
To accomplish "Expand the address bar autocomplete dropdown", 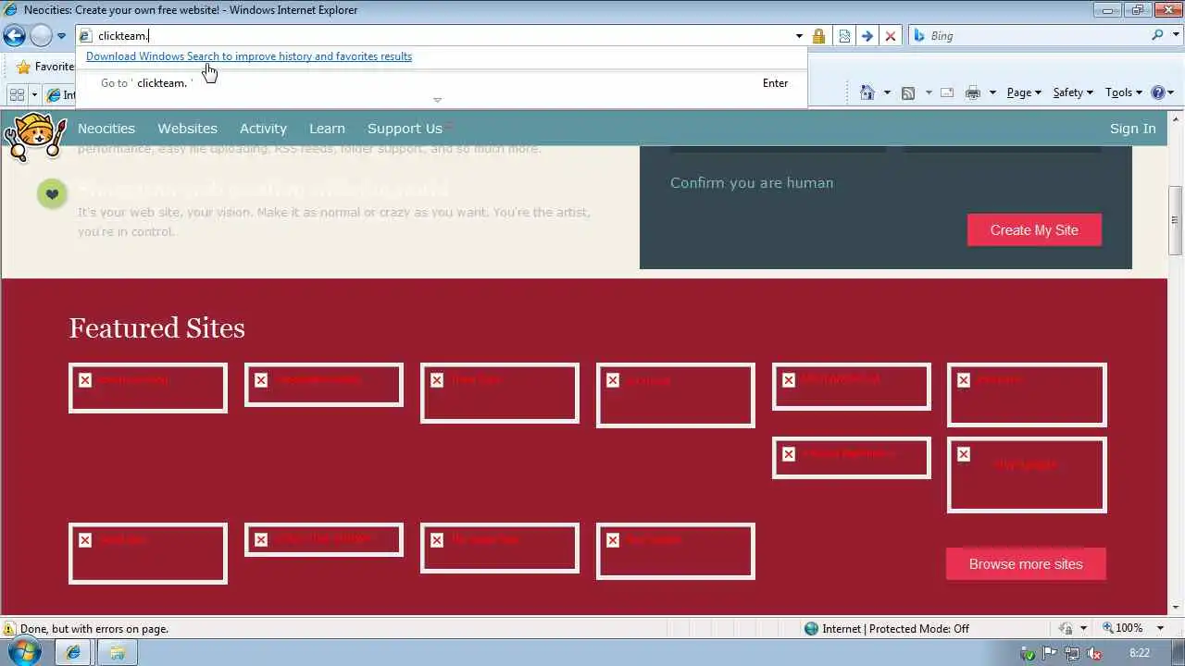I will click(799, 36).
